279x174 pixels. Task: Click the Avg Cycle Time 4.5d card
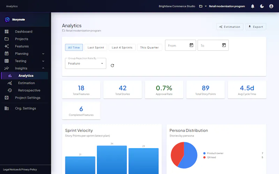247,90
